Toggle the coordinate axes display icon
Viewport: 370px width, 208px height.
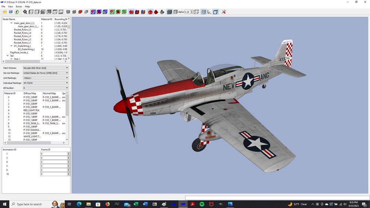coord(209,12)
